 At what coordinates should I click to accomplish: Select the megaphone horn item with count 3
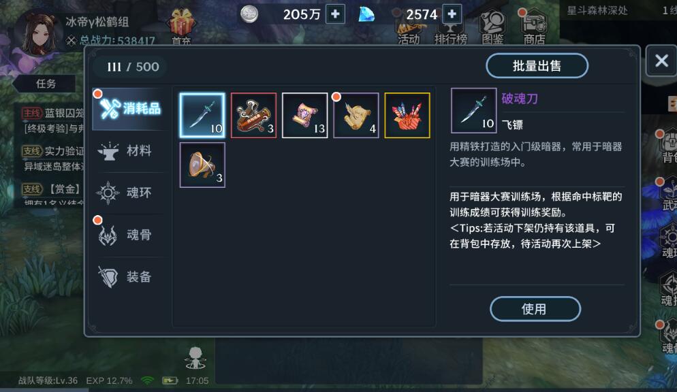click(202, 165)
